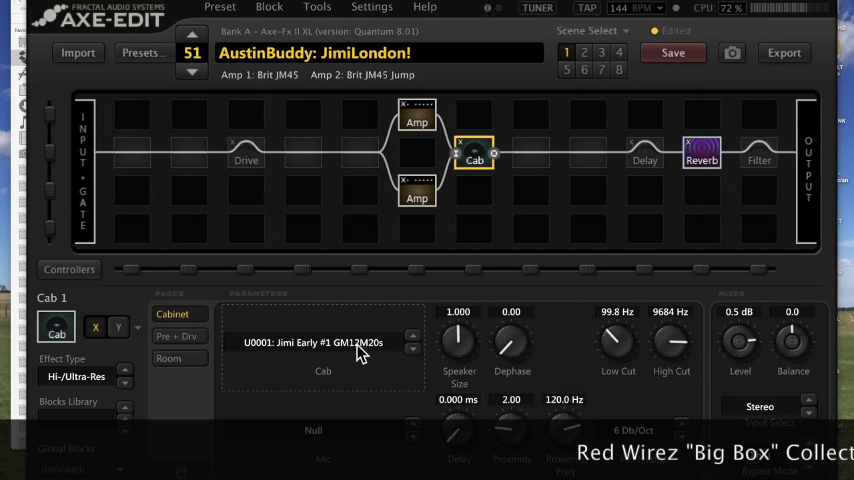Click the mixer Balance knob
854x480 pixels.
click(792, 341)
